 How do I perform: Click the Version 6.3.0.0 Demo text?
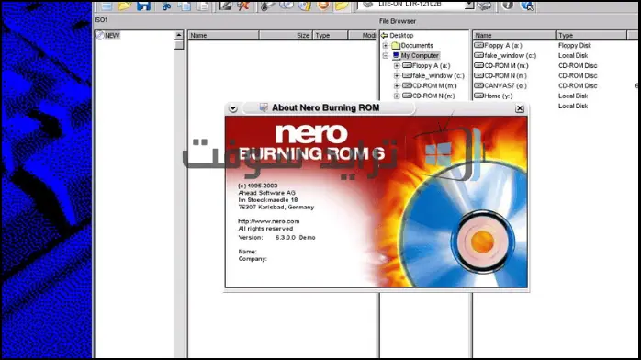276,237
